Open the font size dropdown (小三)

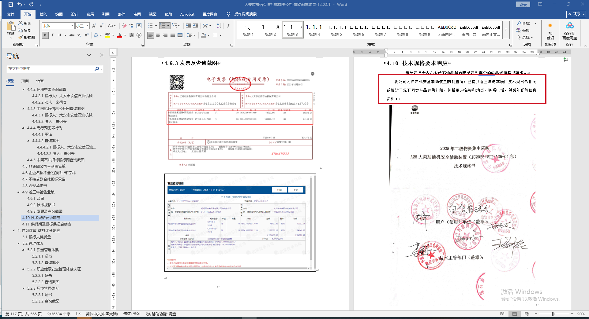pos(87,26)
